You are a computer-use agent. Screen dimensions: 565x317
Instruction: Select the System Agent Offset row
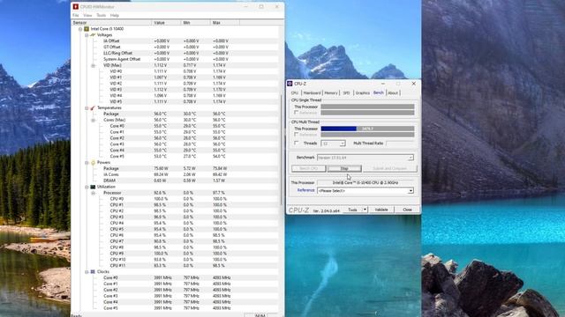[x=175, y=59]
